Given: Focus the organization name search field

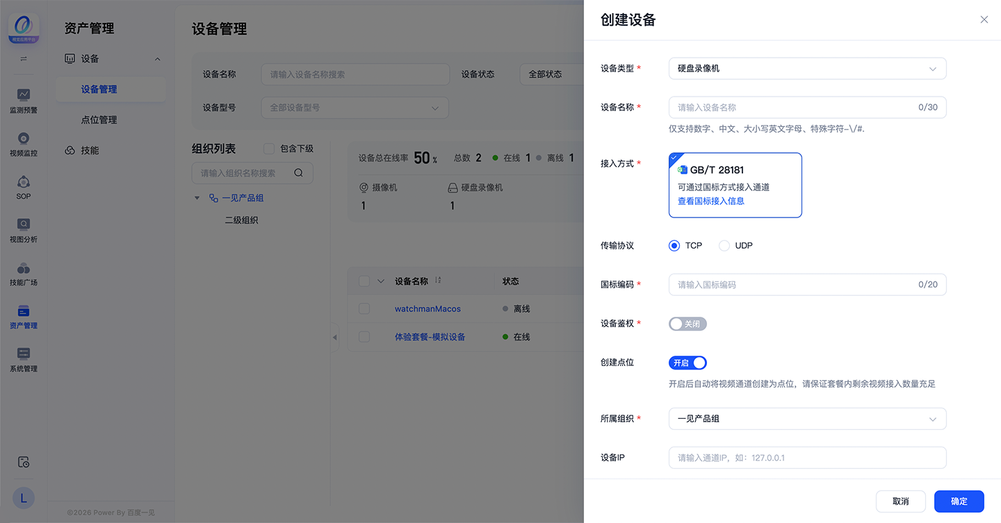Looking at the screenshot, I should [x=252, y=173].
